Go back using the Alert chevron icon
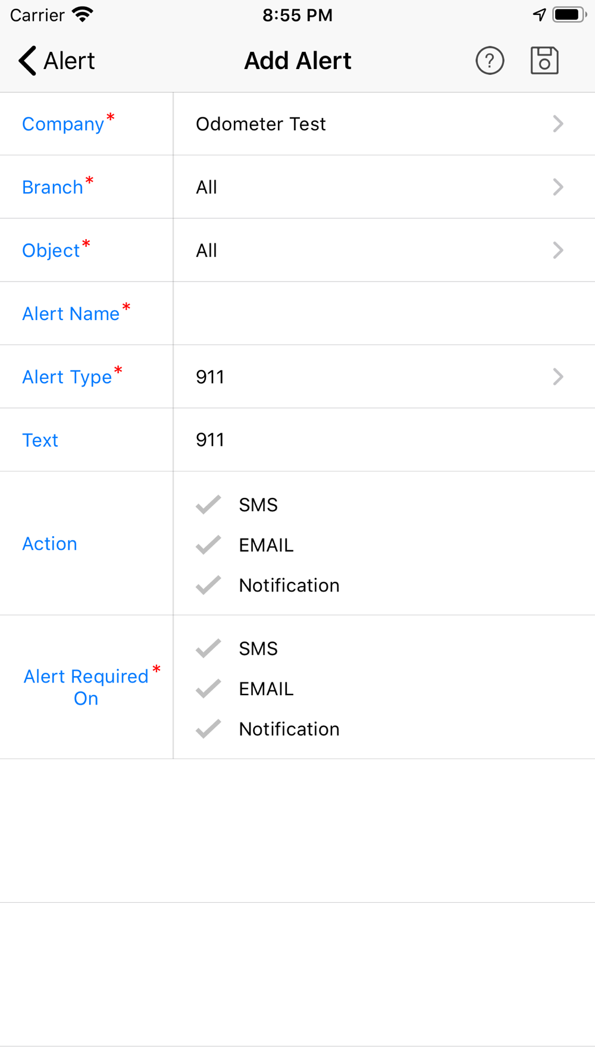595x1058 pixels. (27, 61)
